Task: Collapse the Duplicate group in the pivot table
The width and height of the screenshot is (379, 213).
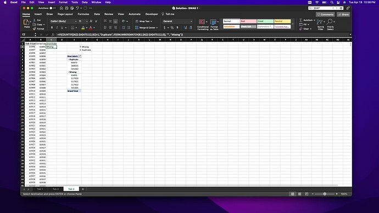Action: (69, 59)
